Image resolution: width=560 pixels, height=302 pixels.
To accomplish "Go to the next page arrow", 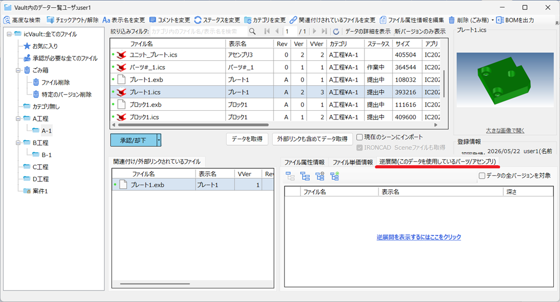I will [x=314, y=31].
